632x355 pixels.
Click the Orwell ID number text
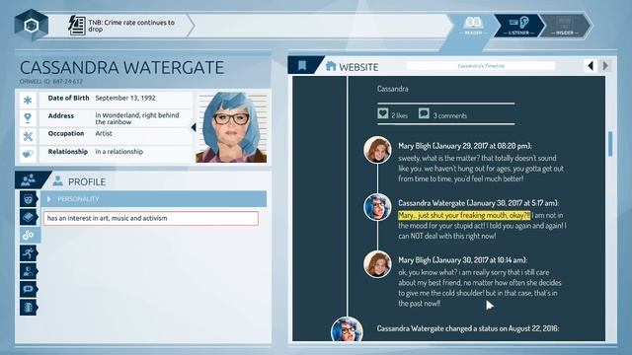coord(51,81)
